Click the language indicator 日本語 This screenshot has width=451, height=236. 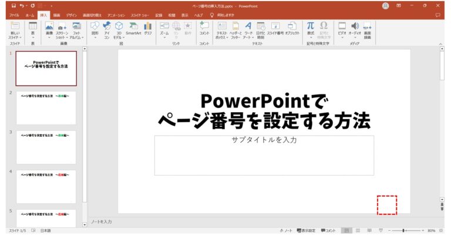pos(45,231)
